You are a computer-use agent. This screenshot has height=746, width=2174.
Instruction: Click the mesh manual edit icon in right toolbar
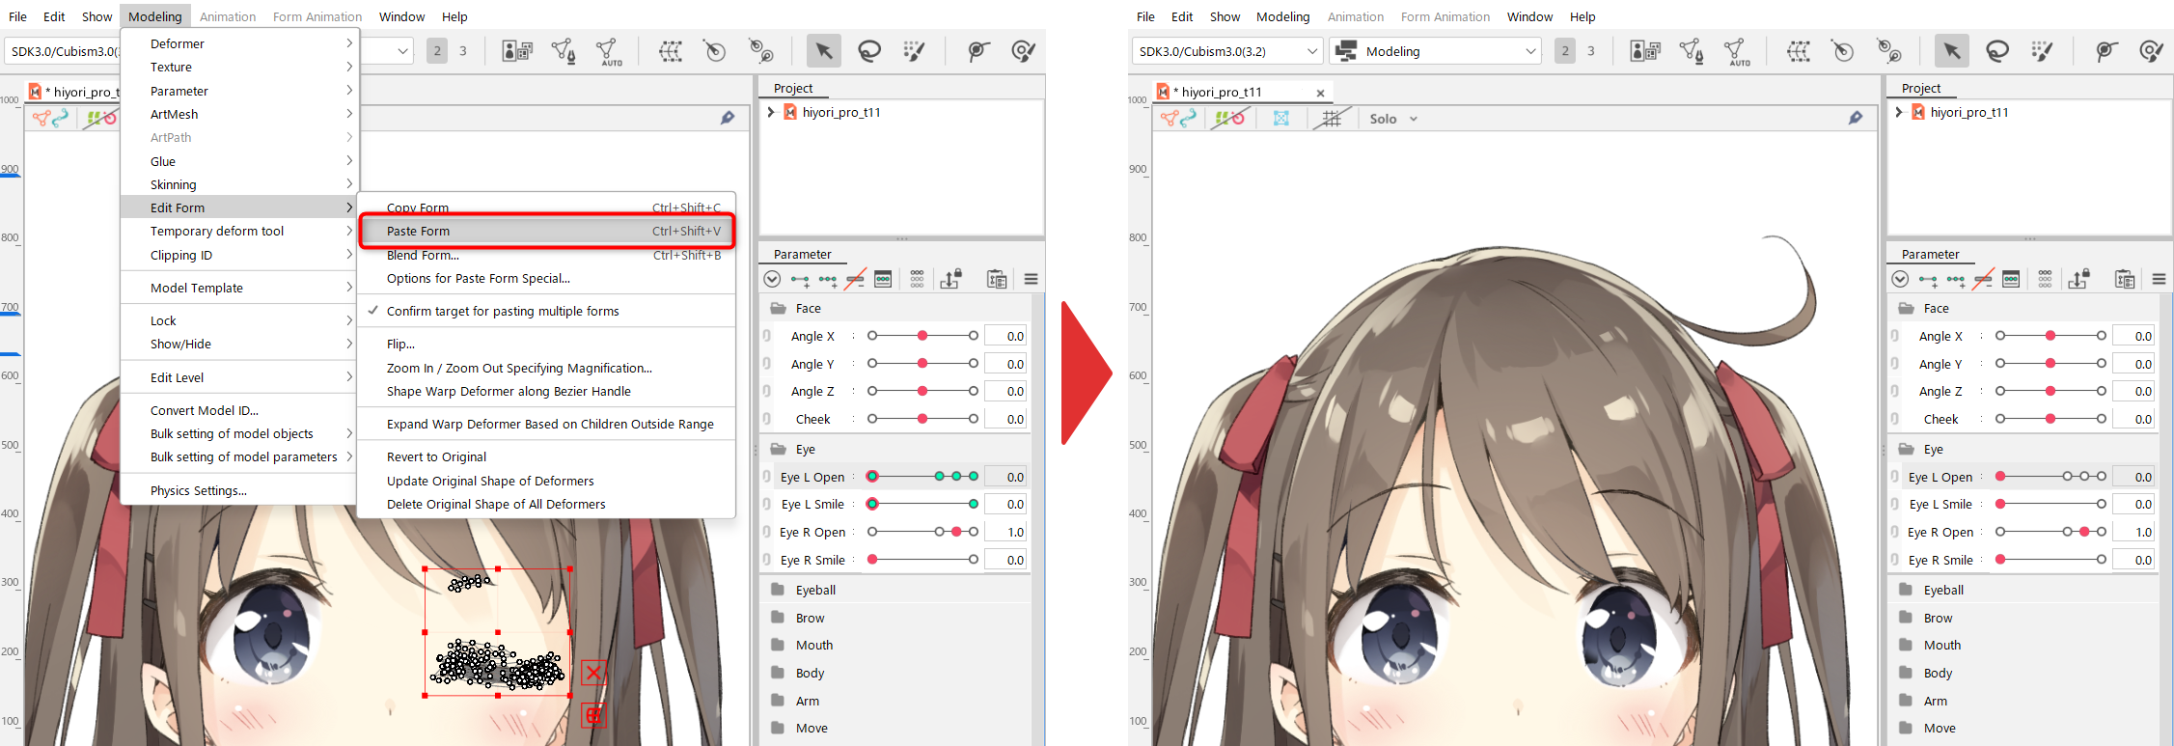click(x=1692, y=51)
